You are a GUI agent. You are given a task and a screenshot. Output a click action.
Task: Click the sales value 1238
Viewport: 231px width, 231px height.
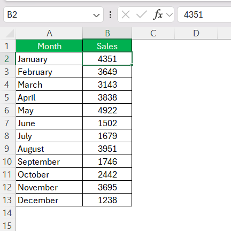click(x=107, y=200)
